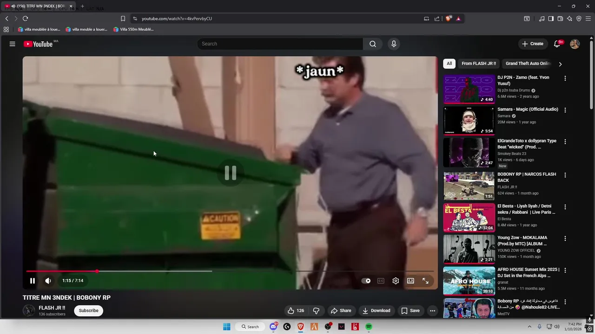The width and height of the screenshot is (595, 334).
Task: Select the From FLASH JR !! chip
Action: coord(478,64)
